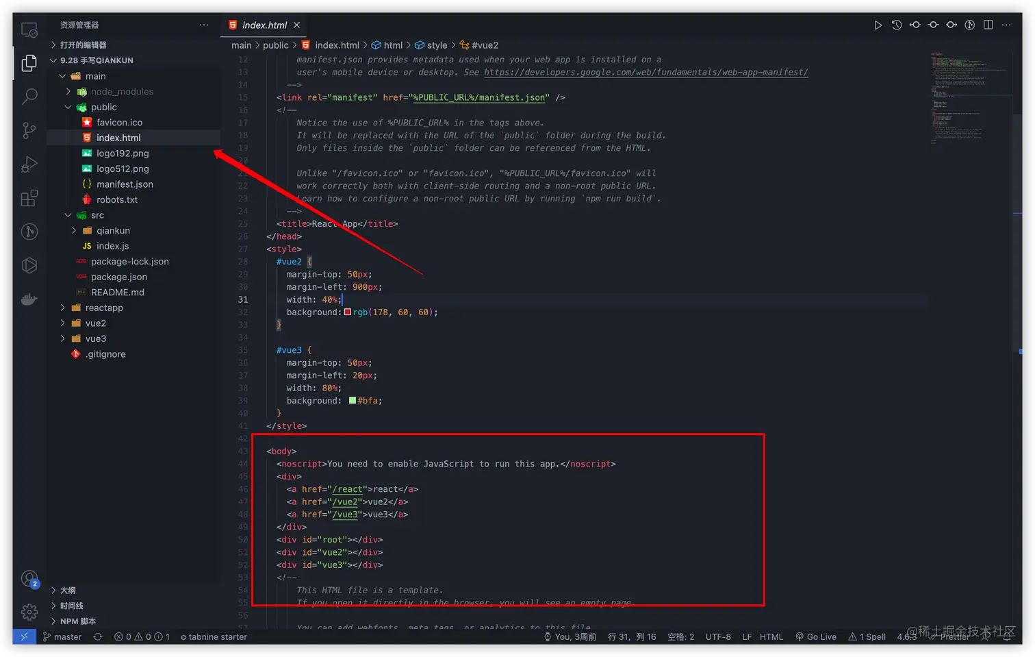Open the rgb(178, 60, 60) color swatch
This screenshot has width=1035, height=657.
pyautogui.click(x=348, y=312)
